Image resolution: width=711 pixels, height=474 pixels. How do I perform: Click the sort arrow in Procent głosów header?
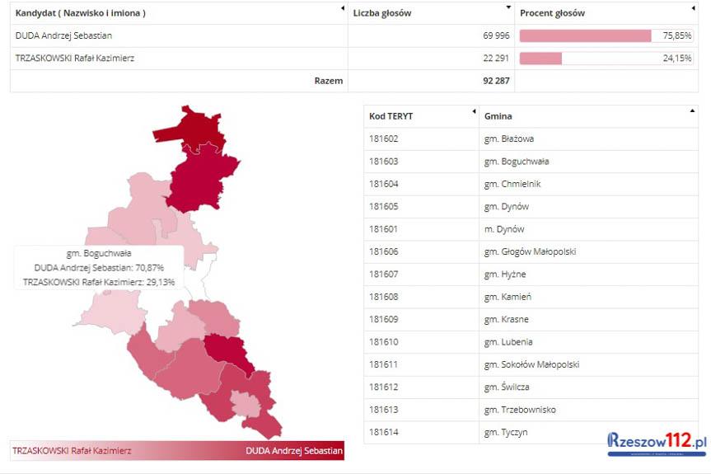click(693, 8)
